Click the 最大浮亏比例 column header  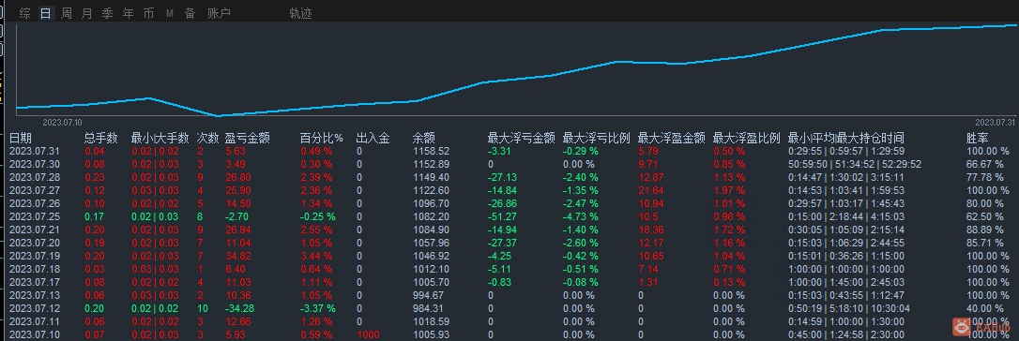597,138
